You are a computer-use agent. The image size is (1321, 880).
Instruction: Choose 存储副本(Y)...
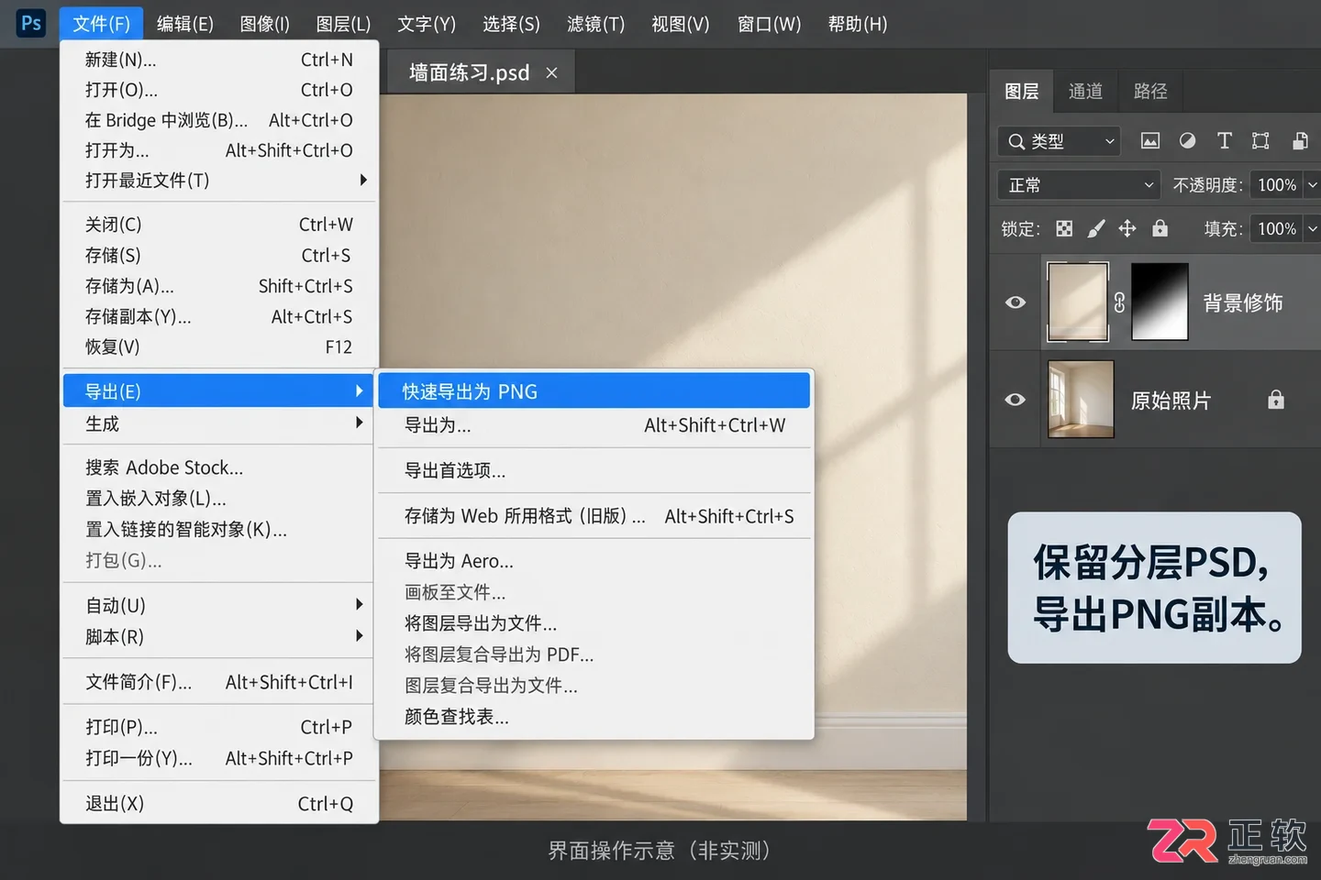tap(218, 316)
